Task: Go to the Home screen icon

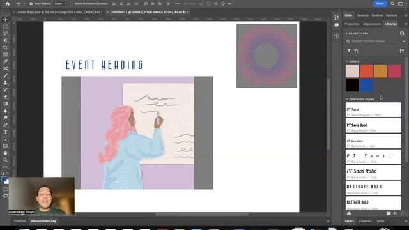Action: coord(8,4)
